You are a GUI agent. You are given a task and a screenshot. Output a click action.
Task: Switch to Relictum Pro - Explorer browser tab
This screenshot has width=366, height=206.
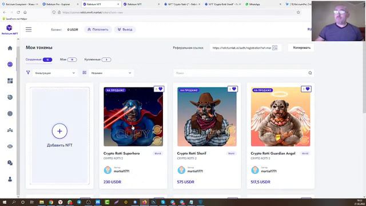point(60,4)
